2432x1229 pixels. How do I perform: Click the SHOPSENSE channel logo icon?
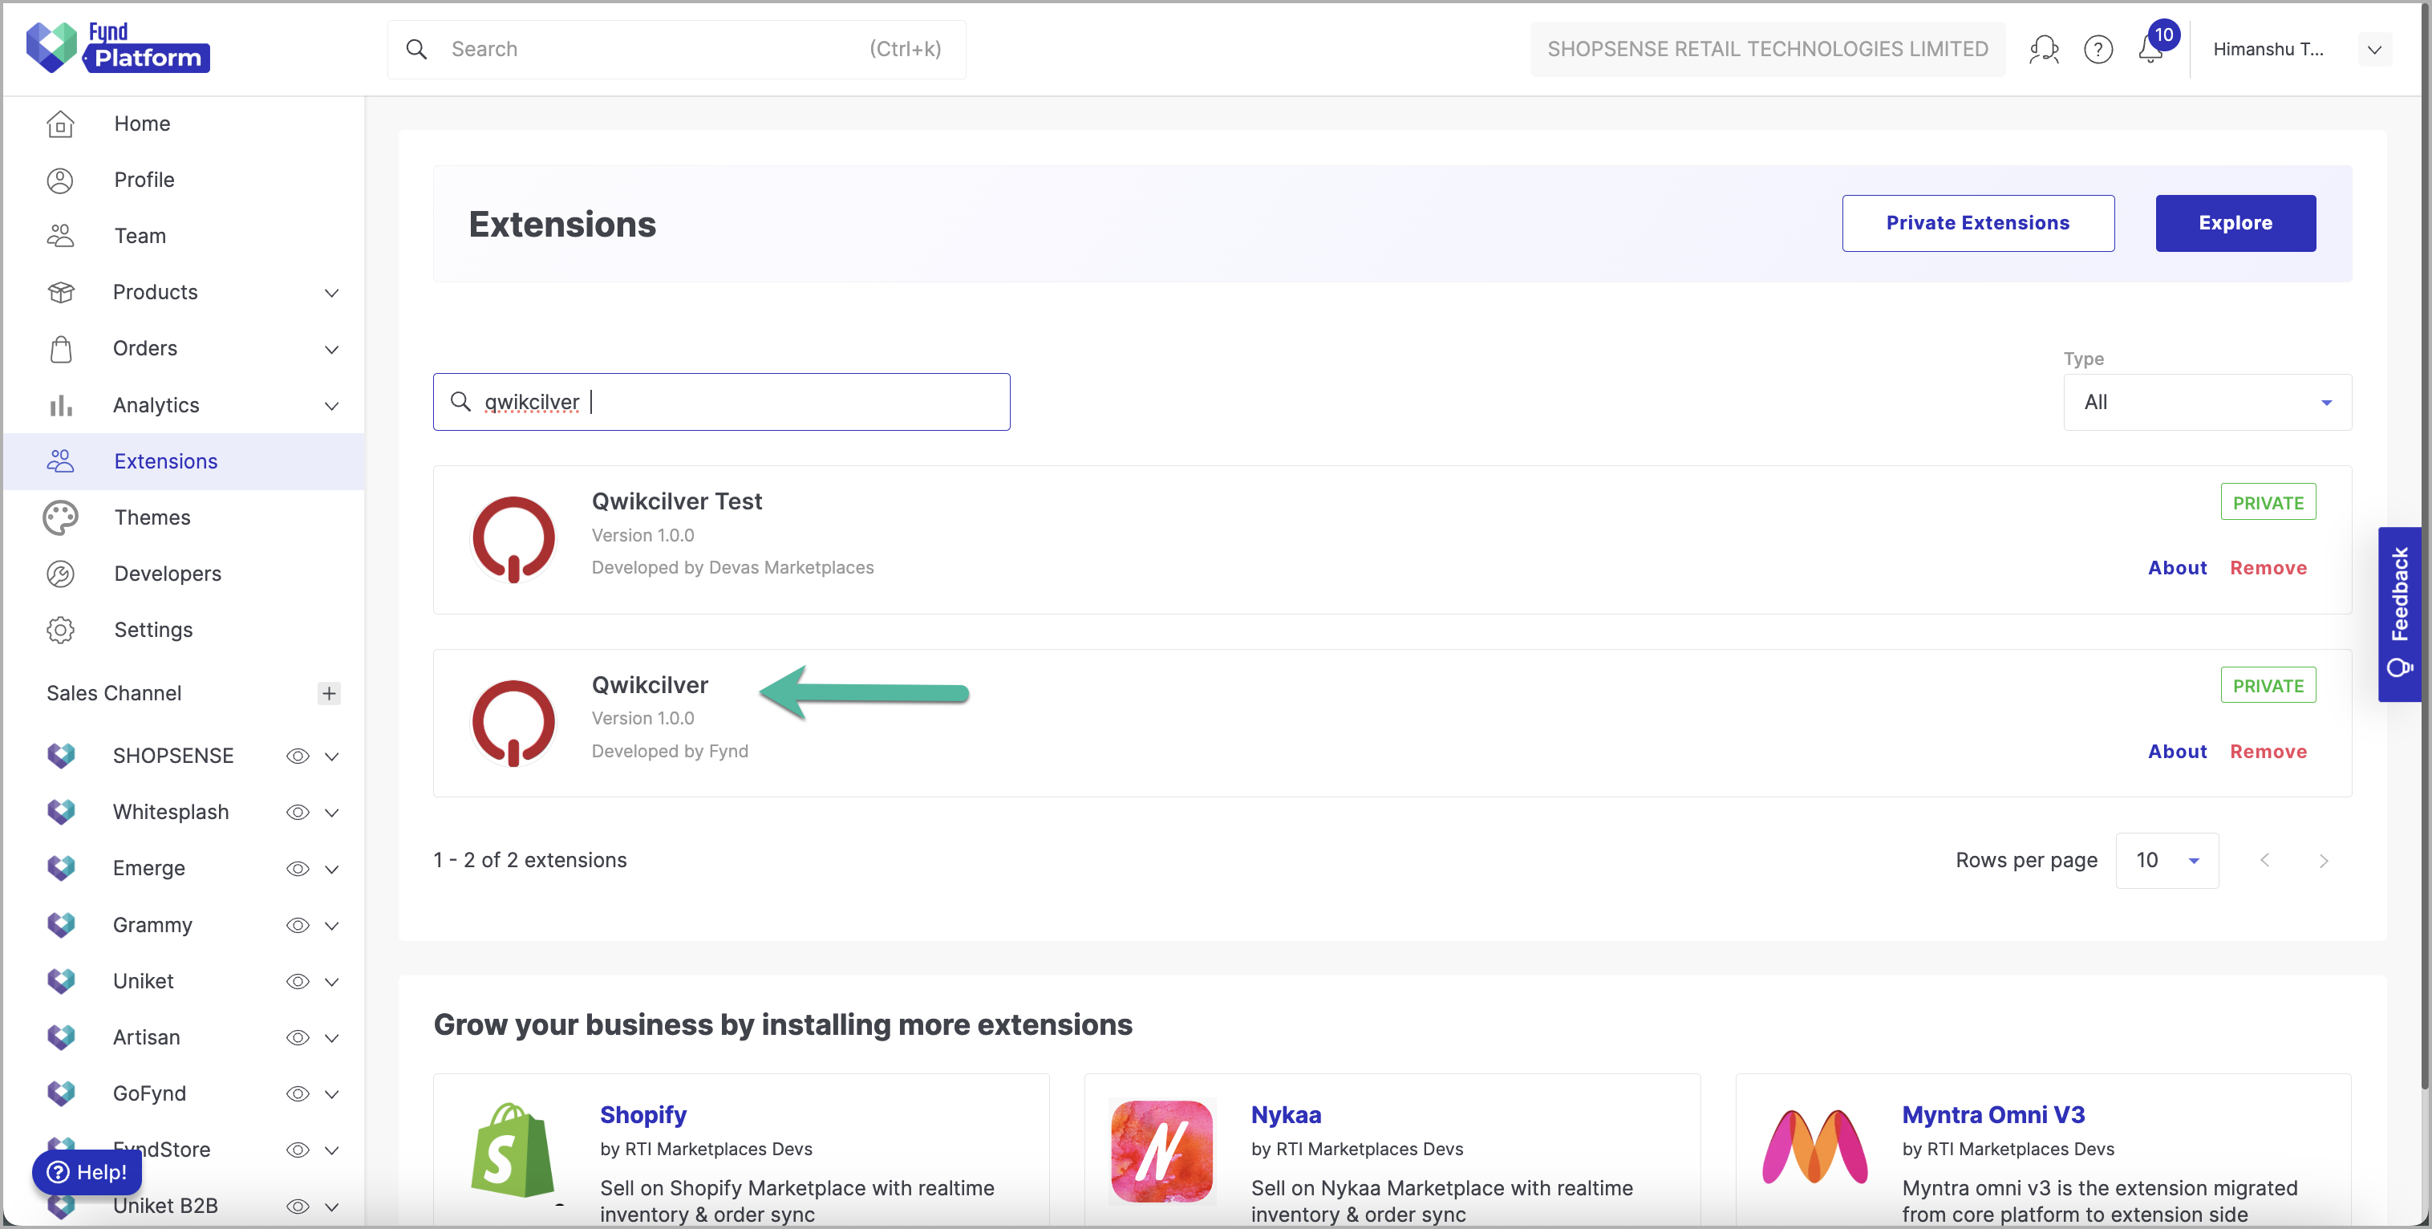click(60, 756)
